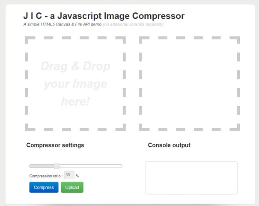
Task: Click the 'Drag & Drop' placeholder text
Action: click(x=75, y=67)
